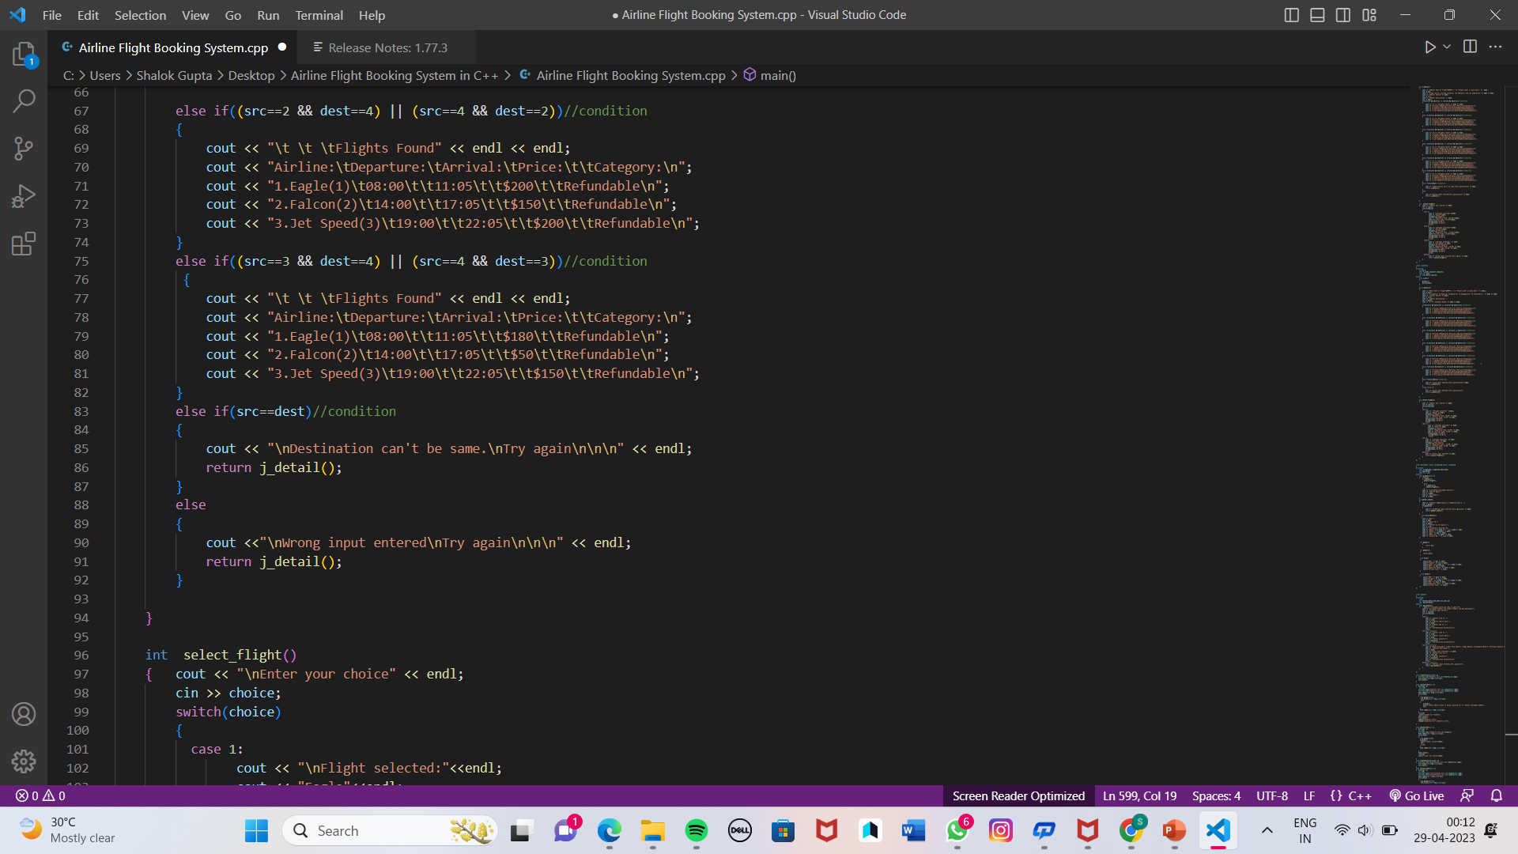Toggle the Primary Side Bar layout button
The image size is (1518, 854).
1291,15
